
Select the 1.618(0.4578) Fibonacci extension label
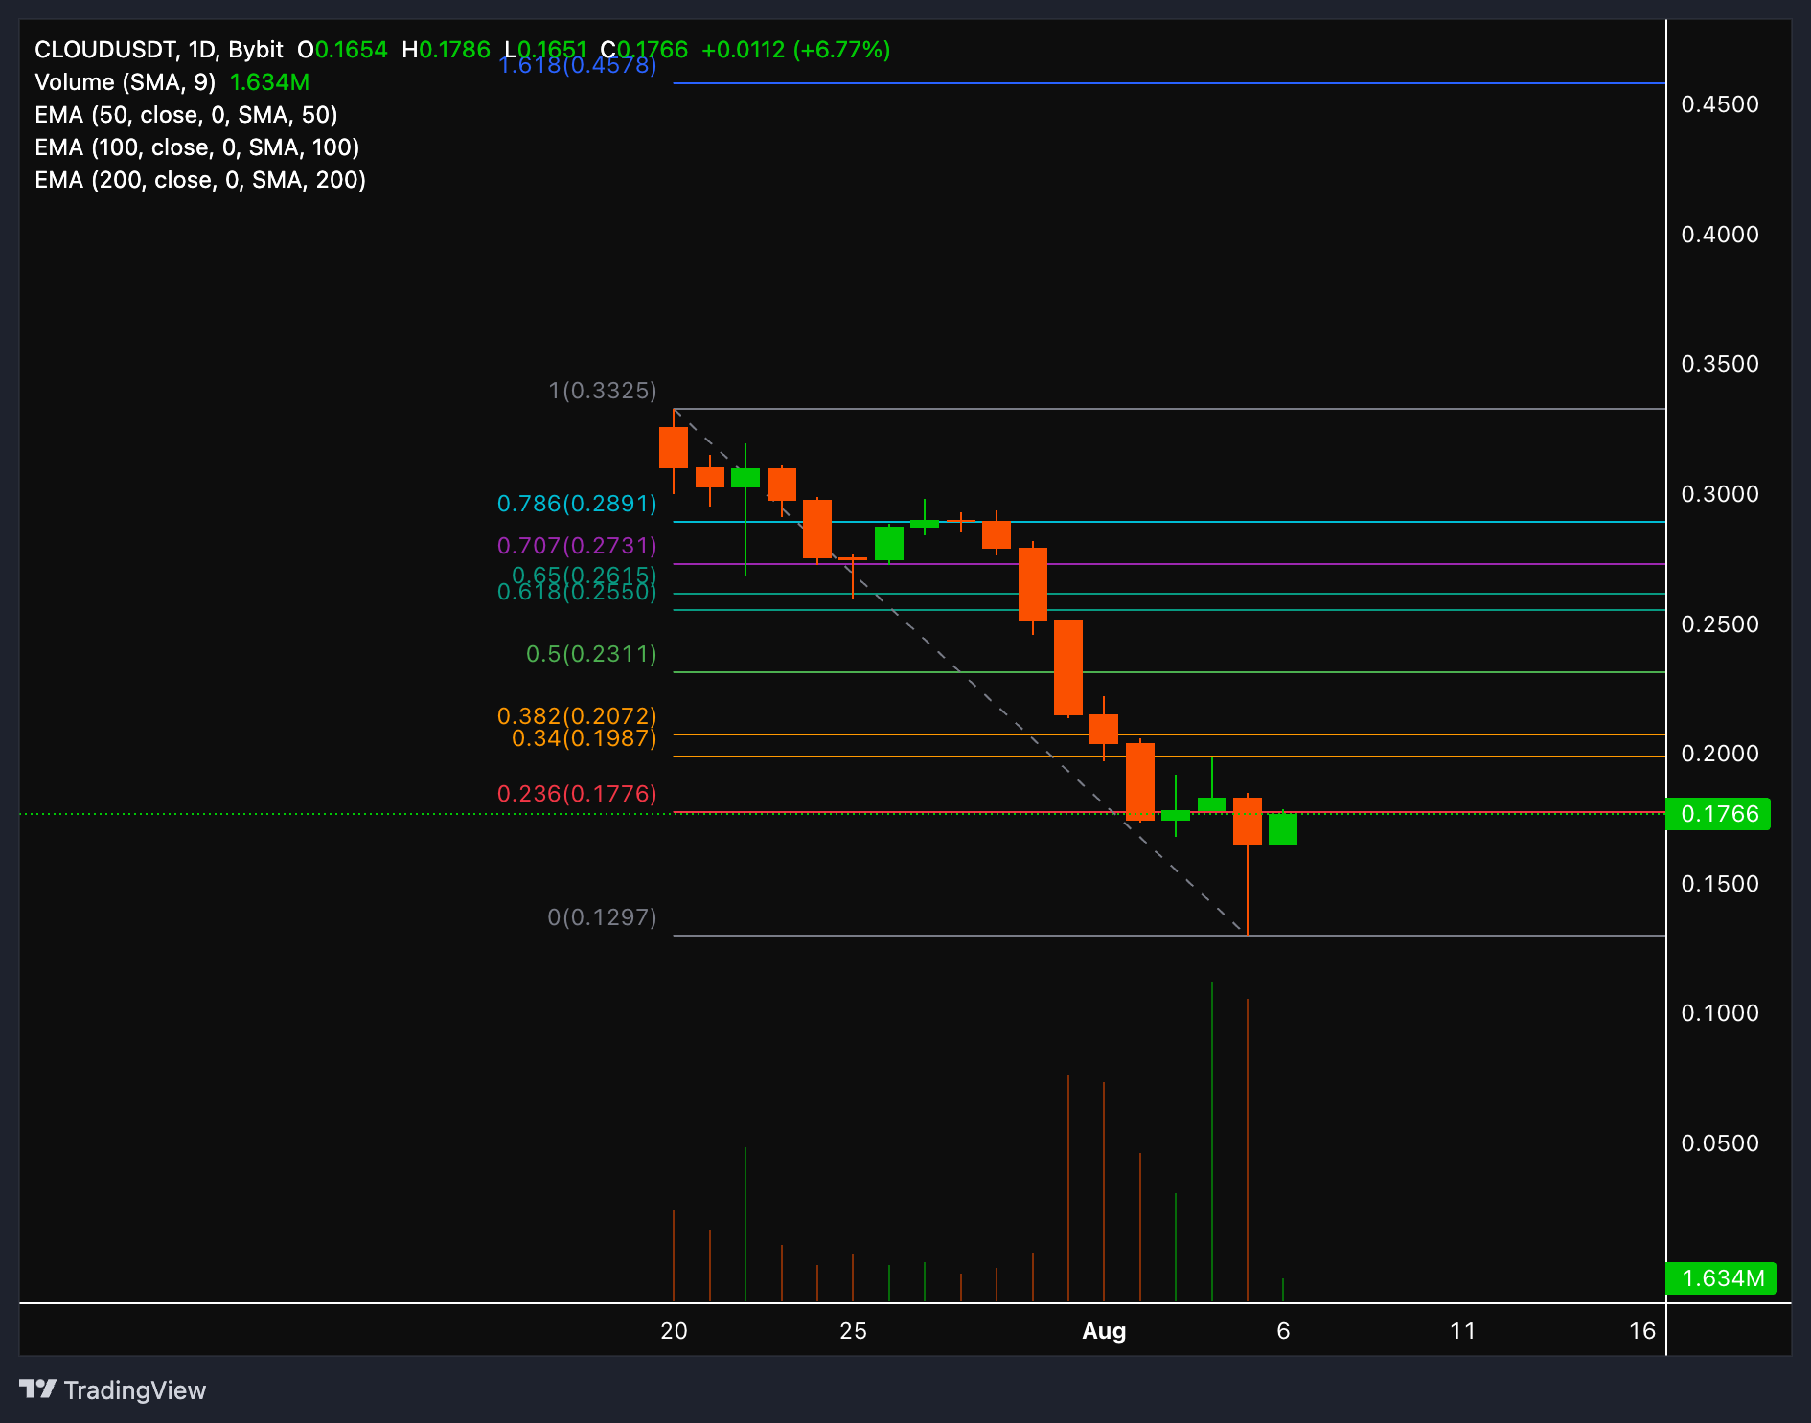578,66
